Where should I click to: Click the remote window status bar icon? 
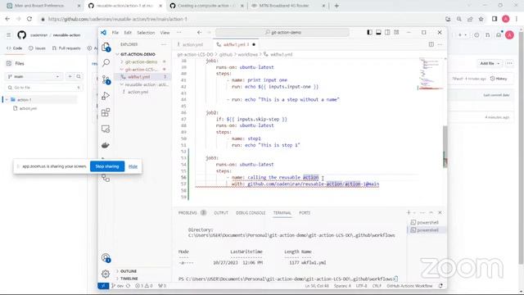[x=103, y=286]
